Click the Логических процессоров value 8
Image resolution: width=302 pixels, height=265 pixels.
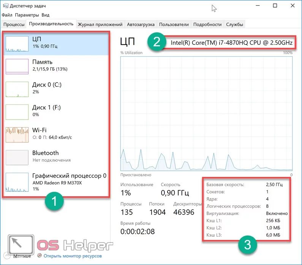coord(267,206)
